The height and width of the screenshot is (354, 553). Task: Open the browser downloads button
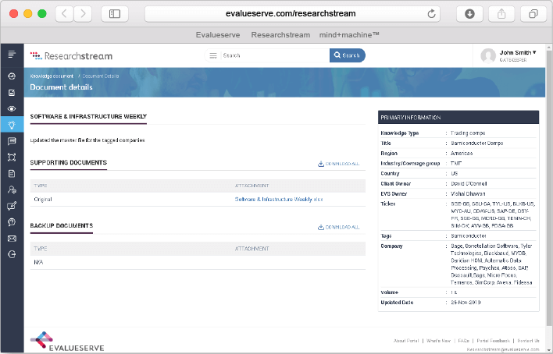(469, 14)
